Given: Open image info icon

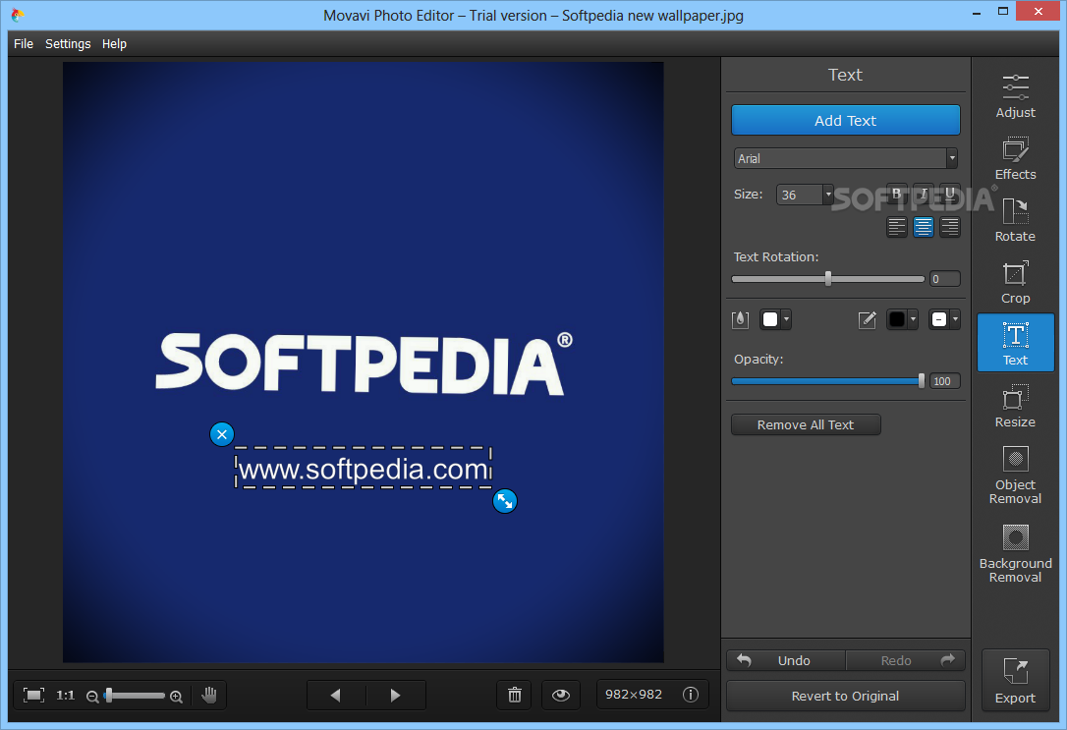Looking at the screenshot, I should click(x=690, y=694).
